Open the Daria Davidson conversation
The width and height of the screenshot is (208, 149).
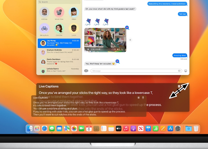tap(59, 62)
